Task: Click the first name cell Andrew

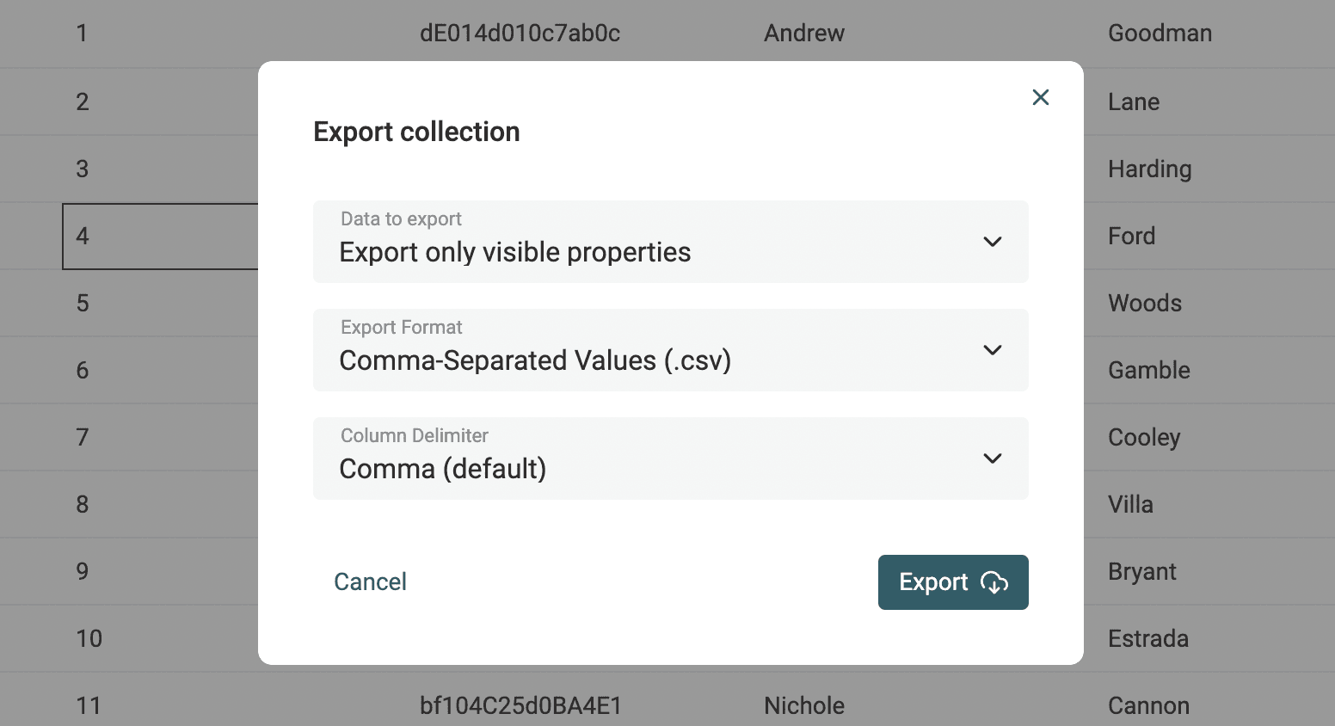Action: coord(804,34)
